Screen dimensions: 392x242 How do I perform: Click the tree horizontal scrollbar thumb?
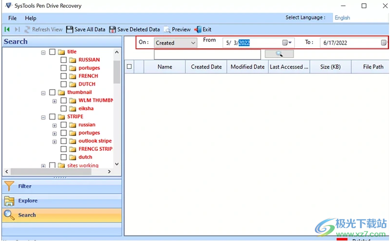[51, 171]
